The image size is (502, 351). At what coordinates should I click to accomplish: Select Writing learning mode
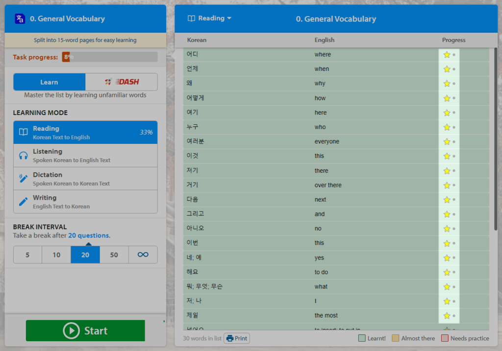tap(85, 202)
